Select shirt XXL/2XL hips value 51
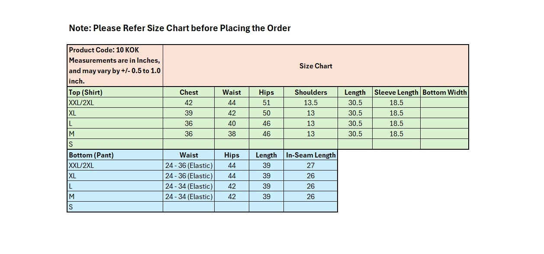Viewport: 544px width, 254px height. click(x=266, y=103)
